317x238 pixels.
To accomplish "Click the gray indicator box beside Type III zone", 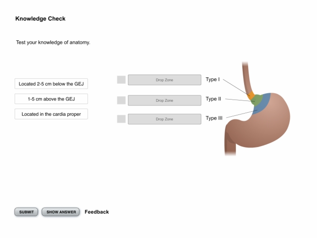I will click(121, 119).
